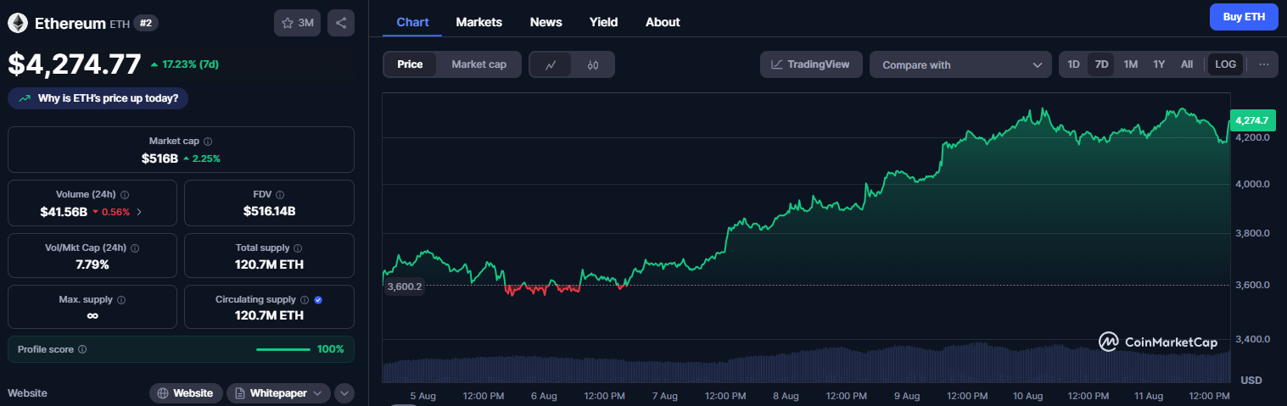The height and width of the screenshot is (406, 1287).
Task: Open the chart more options ellipsis
Action: [x=1264, y=64]
